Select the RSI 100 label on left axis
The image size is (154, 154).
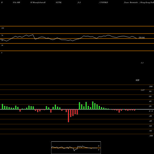[x=2, y=28]
